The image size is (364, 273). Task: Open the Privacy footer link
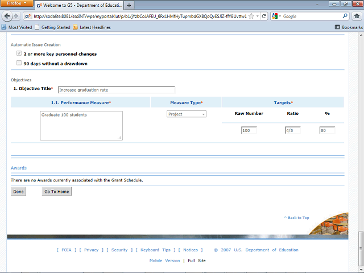pyautogui.click(x=91, y=250)
